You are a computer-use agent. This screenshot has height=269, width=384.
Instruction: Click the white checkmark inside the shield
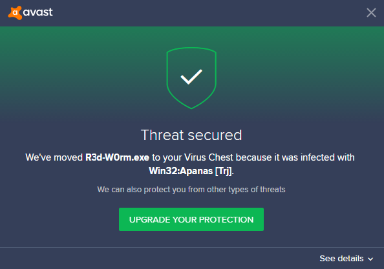tap(191, 77)
